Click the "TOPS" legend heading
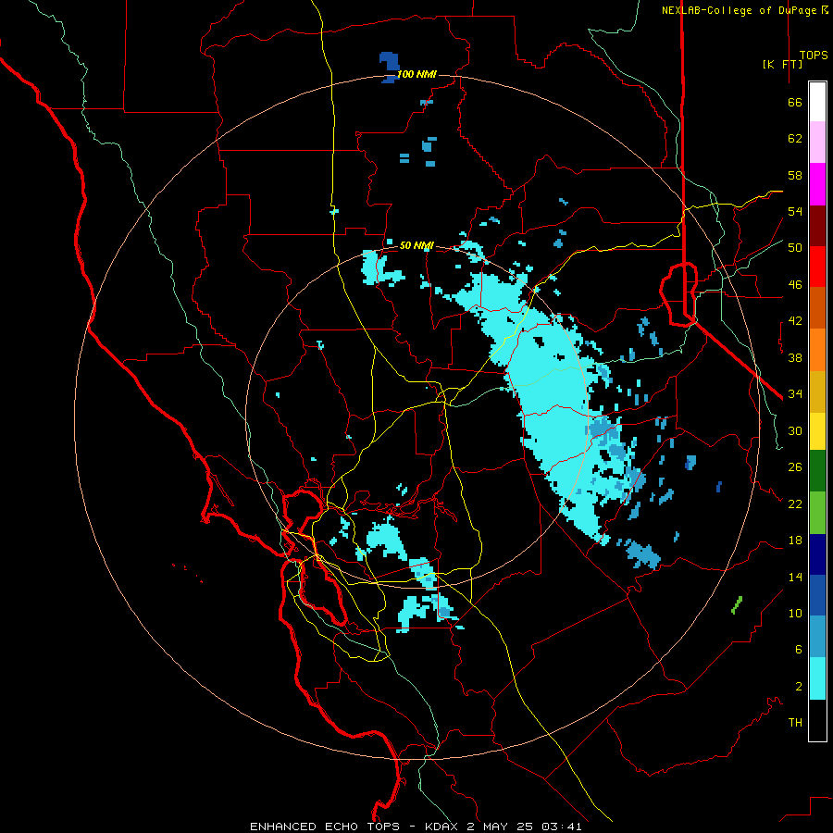833x833 pixels. [814, 56]
